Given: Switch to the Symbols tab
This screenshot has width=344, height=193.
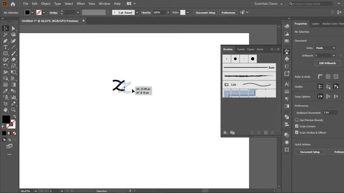Looking at the screenshot, I should tap(241, 49).
